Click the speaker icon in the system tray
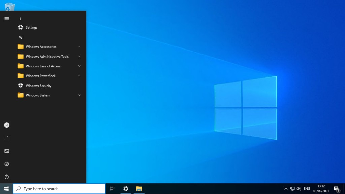Screen dimensions: 345x194 click(299, 189)
